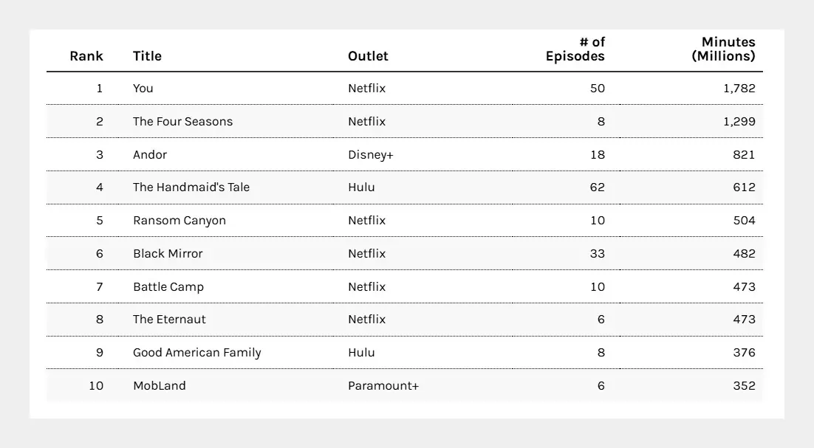Viewport: 814px width, 448px height.
Task: Click the Disney+ outlet cell
Action: pos(371,154)
